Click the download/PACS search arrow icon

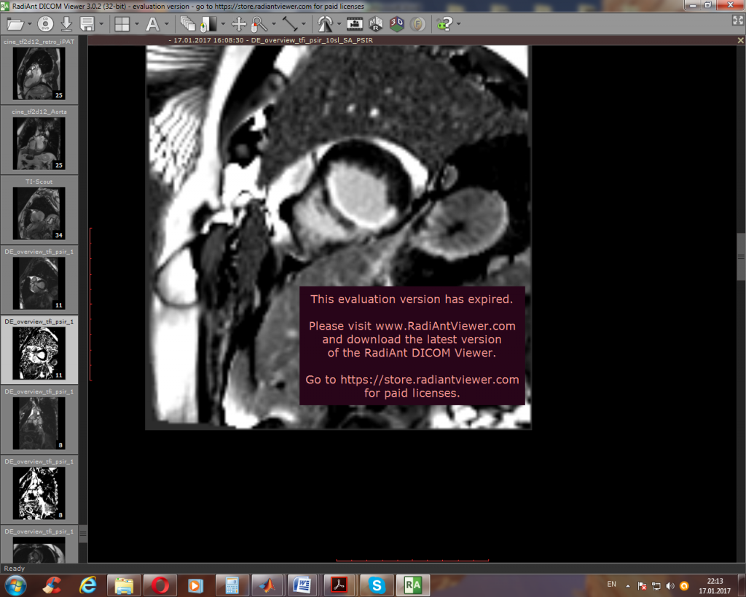[66, 24]
